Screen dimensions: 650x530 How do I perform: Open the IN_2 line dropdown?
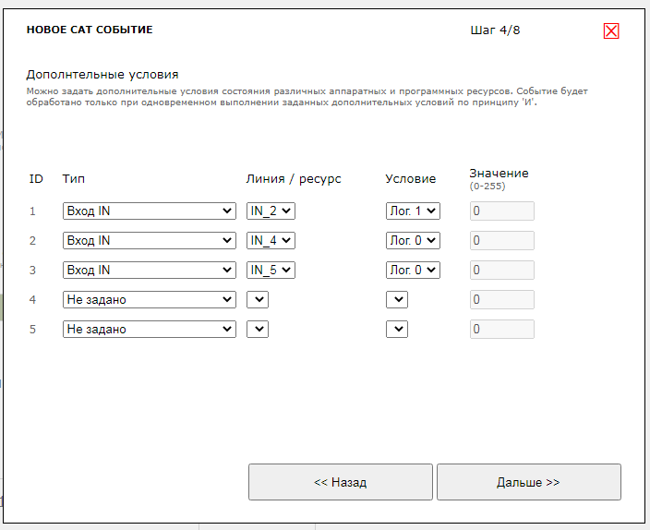pos(271,211)
